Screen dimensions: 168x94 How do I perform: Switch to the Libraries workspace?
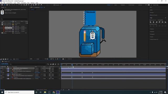pyautogui.click(x=140, y=5)
